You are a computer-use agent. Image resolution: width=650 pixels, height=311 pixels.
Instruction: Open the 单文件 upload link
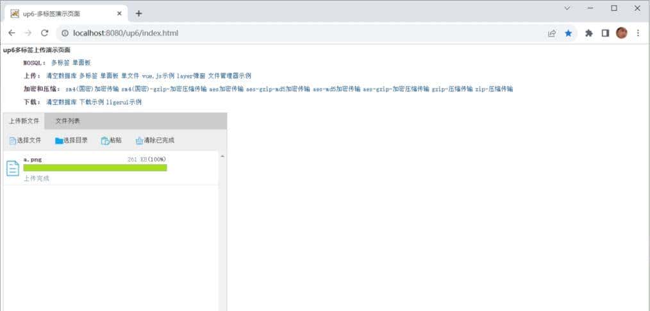pos(130,76)
